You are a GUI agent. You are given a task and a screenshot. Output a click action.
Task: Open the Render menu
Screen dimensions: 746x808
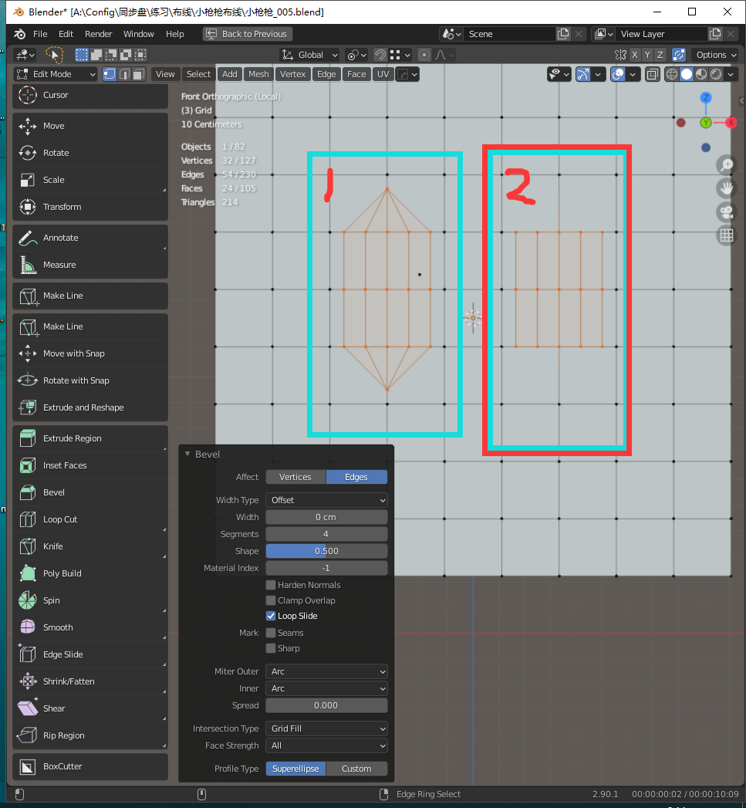tap(99, 34)
